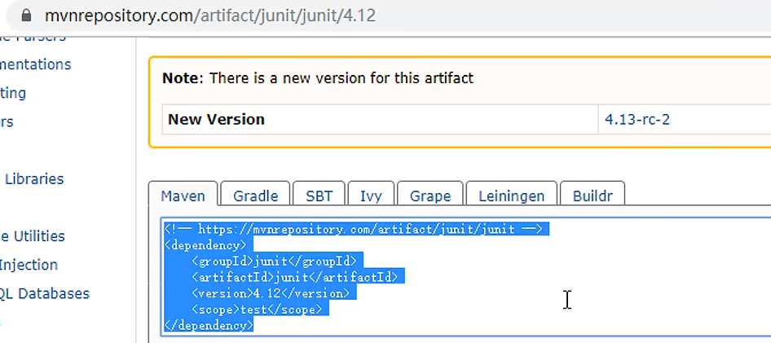Screen dimensions: 771x343
Task: Open the Cloud Computing sidebar link
Action: click(x=13, y=93)
